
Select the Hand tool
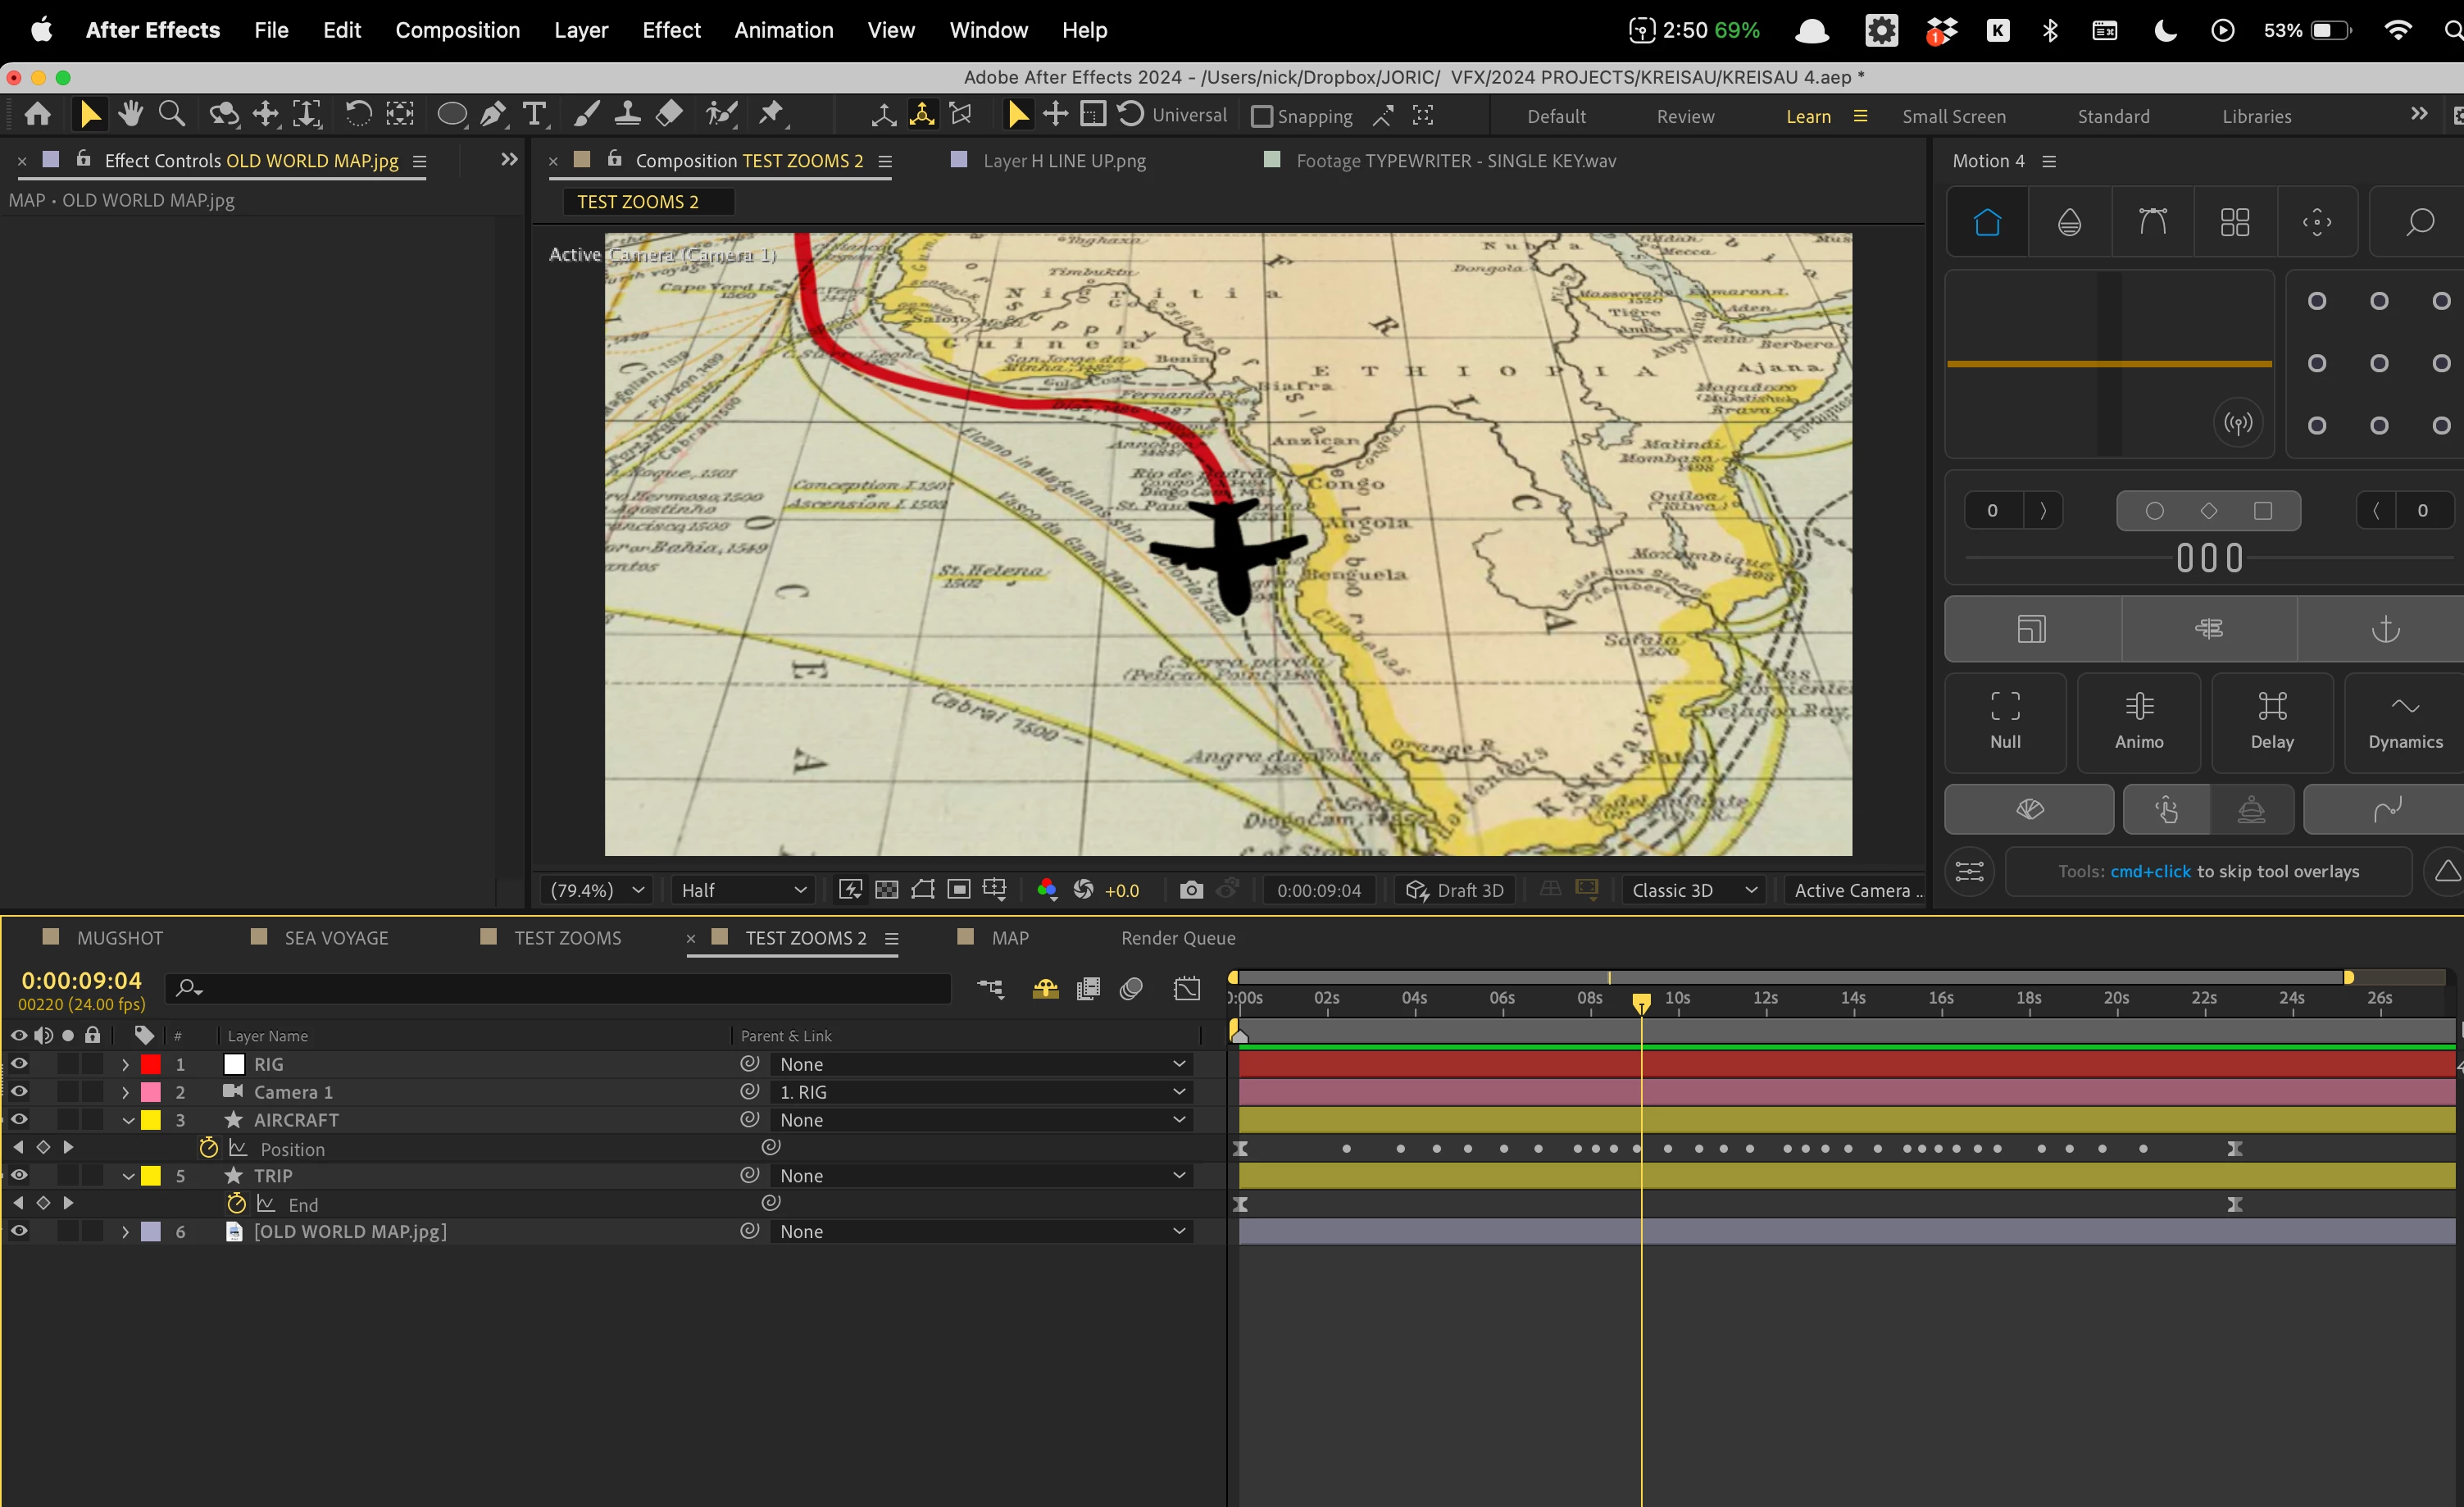130,115
